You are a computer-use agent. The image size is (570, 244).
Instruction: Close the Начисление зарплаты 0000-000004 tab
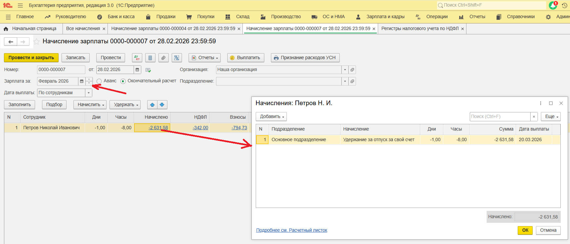[239, 29]
